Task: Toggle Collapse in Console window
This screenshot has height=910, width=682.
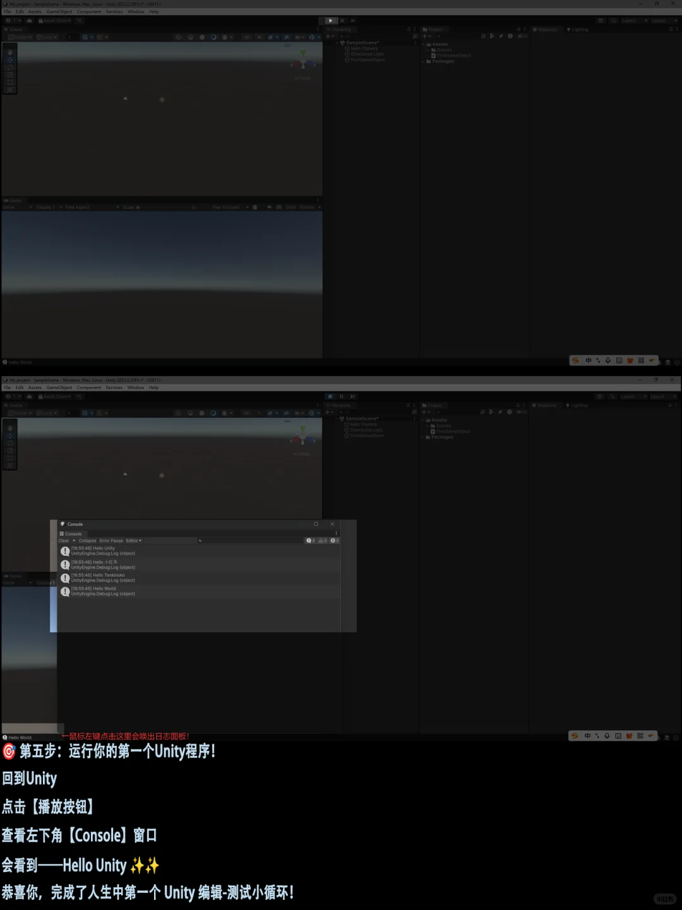Action: click(87, 541)
